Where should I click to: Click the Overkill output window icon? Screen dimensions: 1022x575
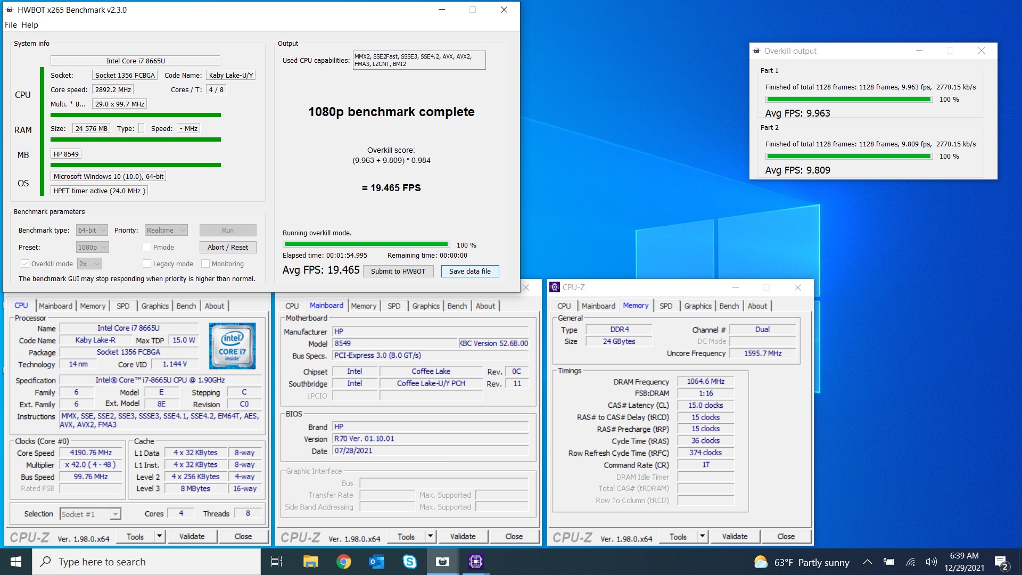coord(756,51)
